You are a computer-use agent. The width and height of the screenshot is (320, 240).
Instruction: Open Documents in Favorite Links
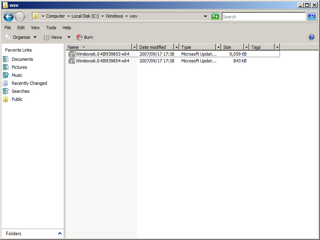click(x=22, y=59)
